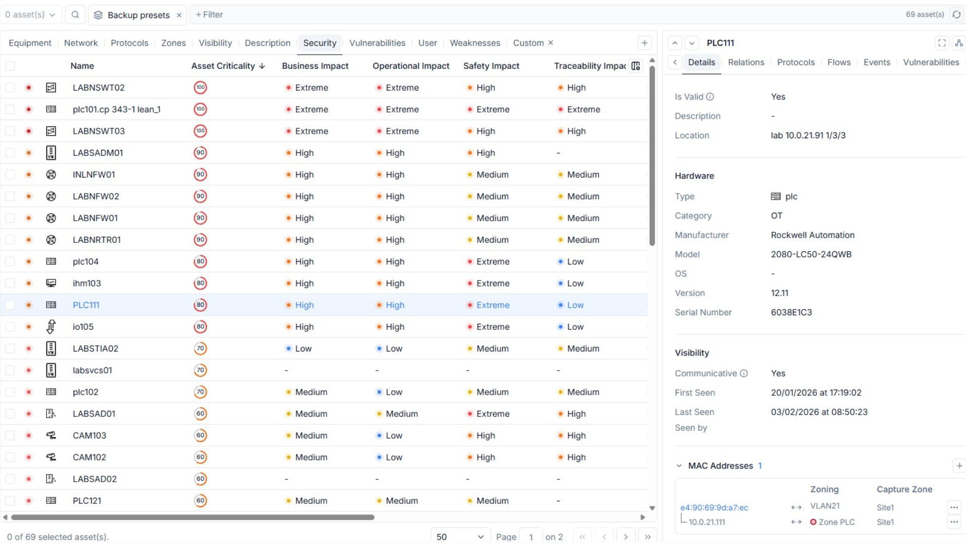966x543 pixels.
Task: Open the Weaknesses tab in the asset table
Action: tap(474, 43)
